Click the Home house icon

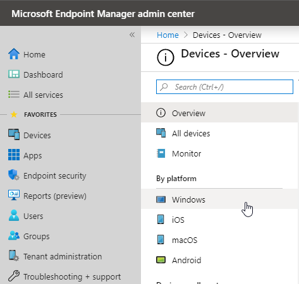tap(14, 54)
